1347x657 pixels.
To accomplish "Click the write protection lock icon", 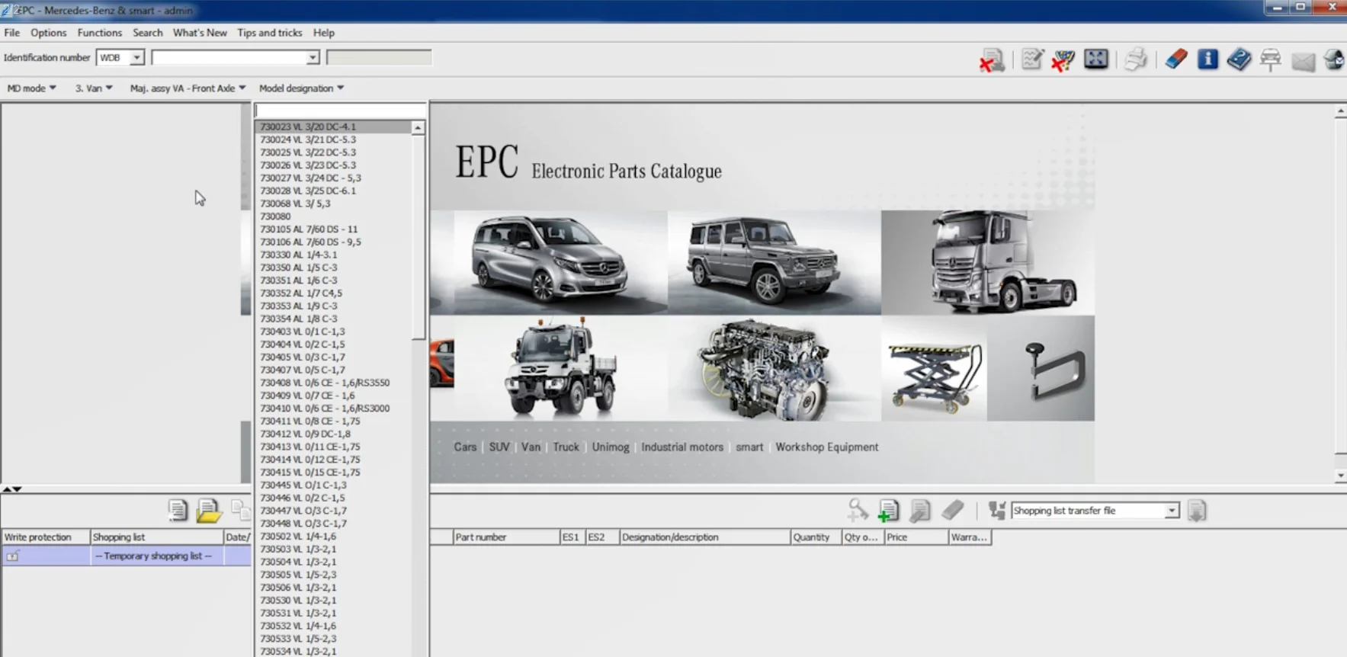I will pyautogui.click(x=13, y=556).
